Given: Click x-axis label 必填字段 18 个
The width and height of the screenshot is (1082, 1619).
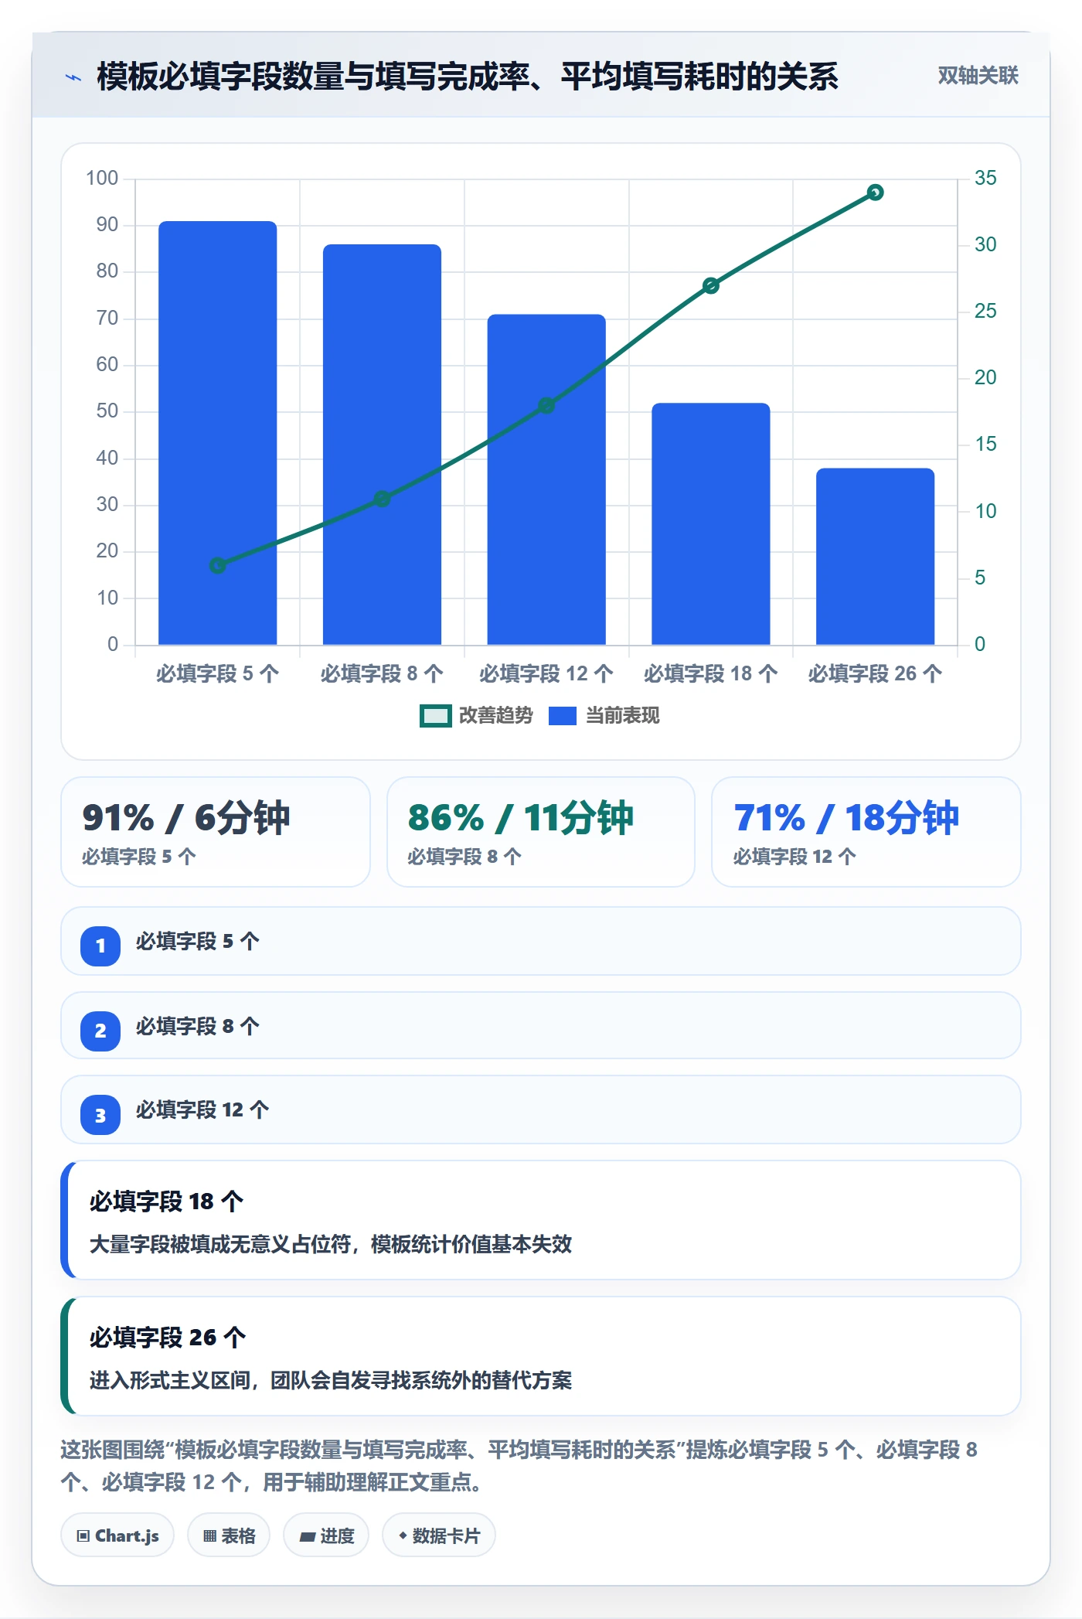Looking at the screenshot, I should (711, 674).
